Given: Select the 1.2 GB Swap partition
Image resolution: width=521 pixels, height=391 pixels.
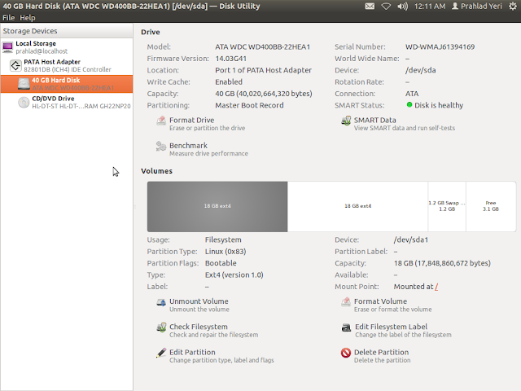Looking at the screenshot, I should click(x=446, y=206).
